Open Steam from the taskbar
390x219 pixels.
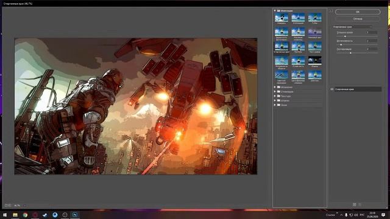45,215
